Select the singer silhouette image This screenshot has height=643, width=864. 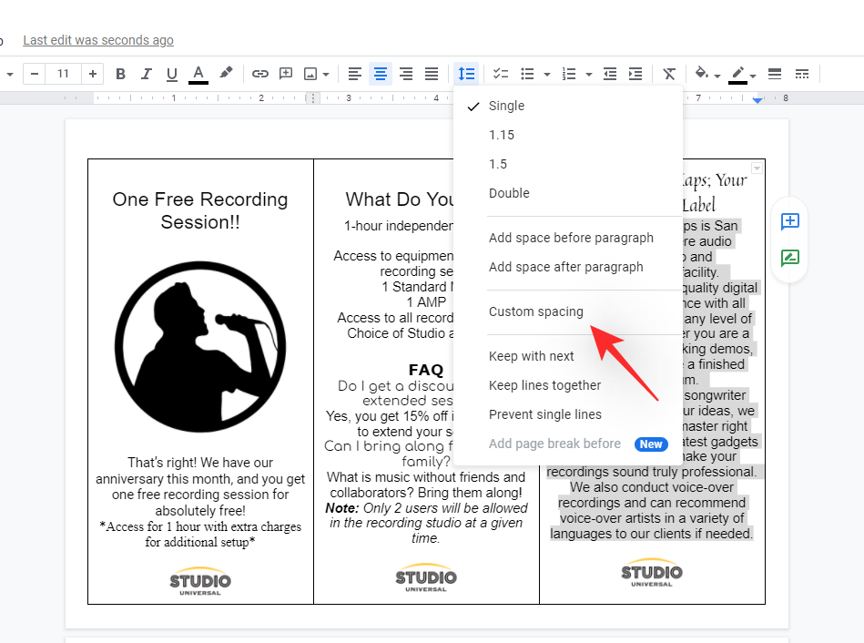pos(200,347)
